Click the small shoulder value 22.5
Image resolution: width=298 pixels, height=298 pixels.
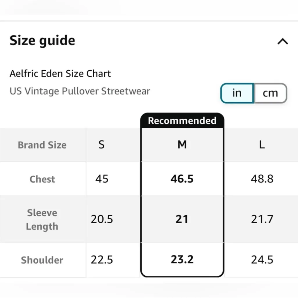[102, 260]
